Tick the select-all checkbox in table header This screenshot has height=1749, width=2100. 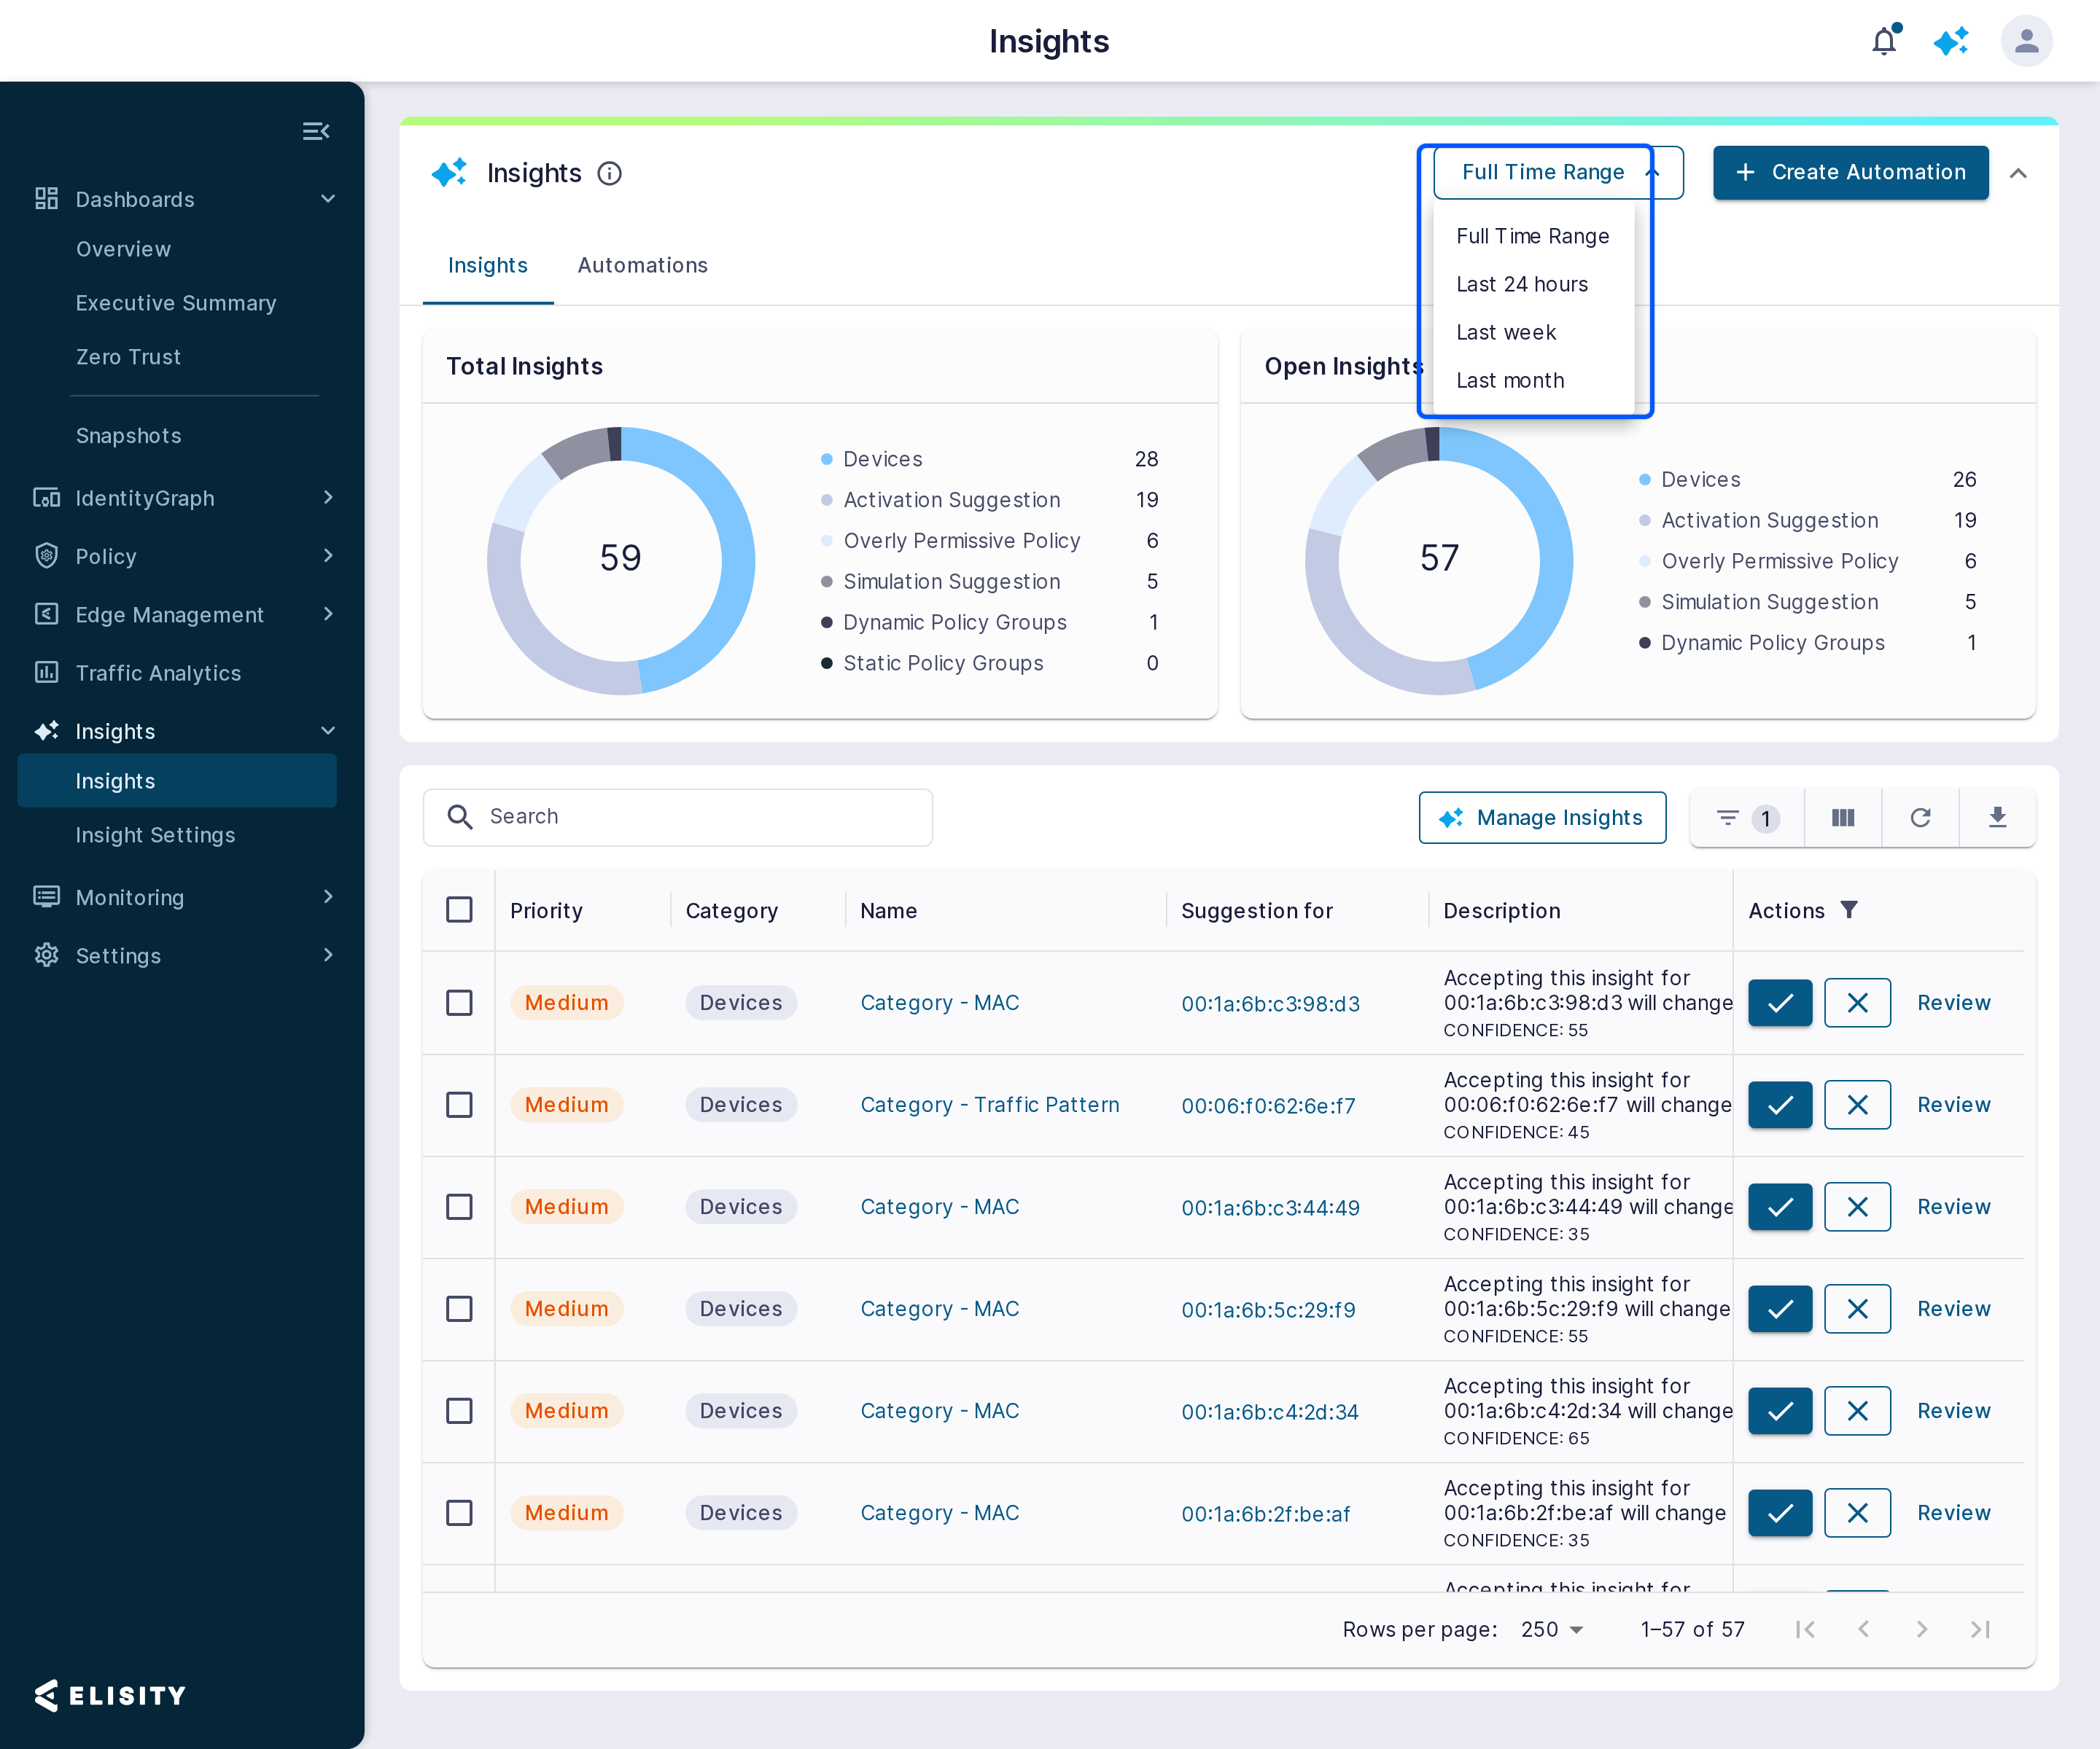[459, 909]
